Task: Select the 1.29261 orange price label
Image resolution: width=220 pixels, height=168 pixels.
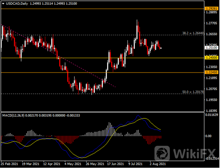Action: click(212, 9)
